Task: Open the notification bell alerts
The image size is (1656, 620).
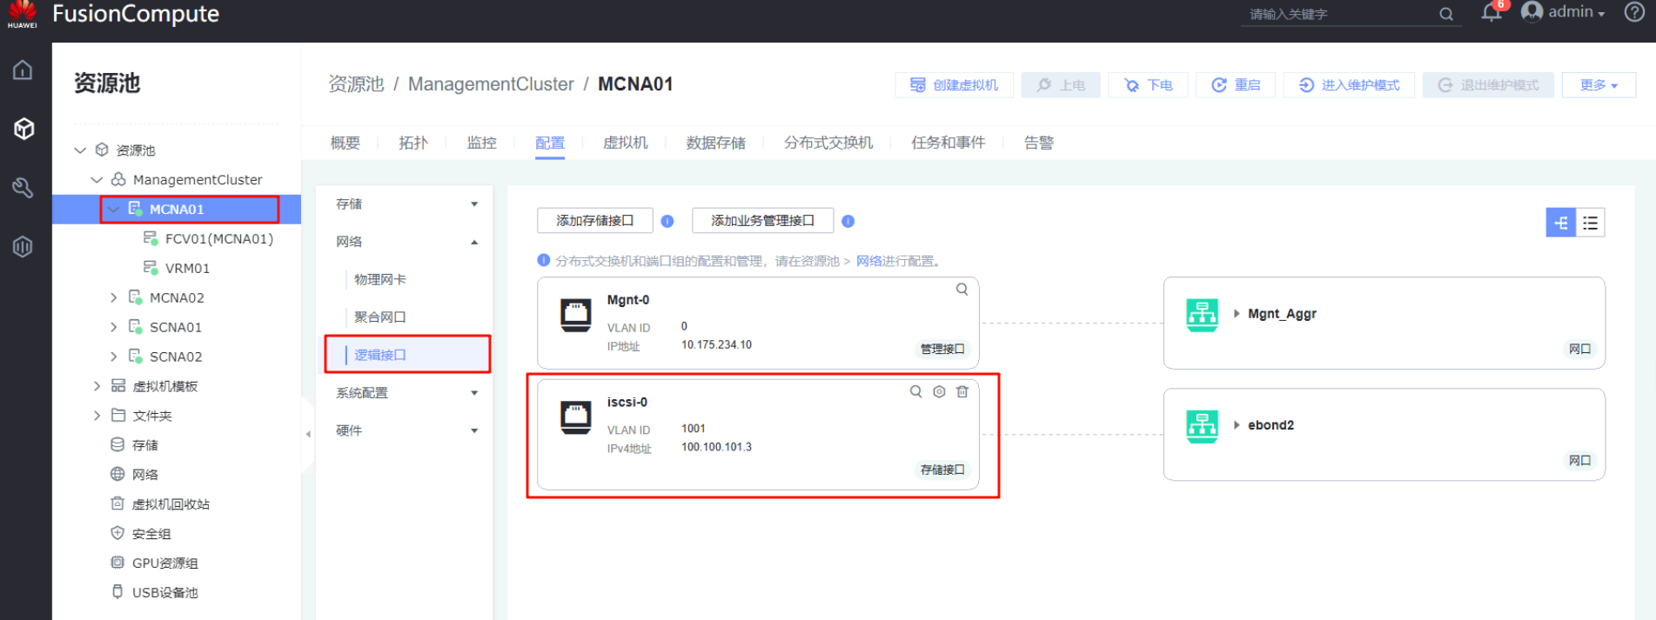Action: point(1492,13)
